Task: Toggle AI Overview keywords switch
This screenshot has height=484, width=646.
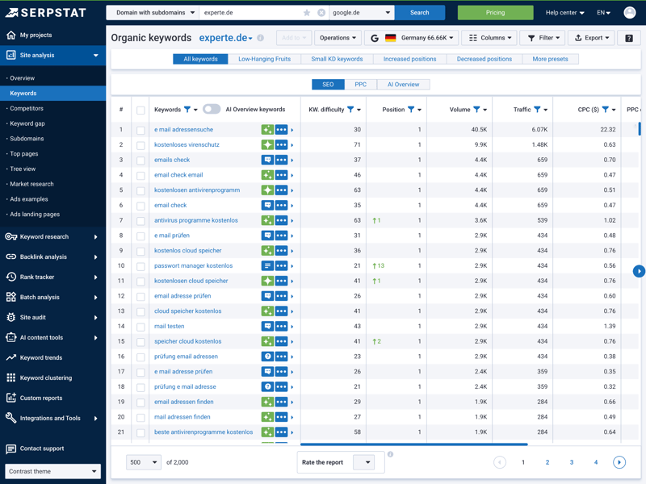Action: point(212,110)
